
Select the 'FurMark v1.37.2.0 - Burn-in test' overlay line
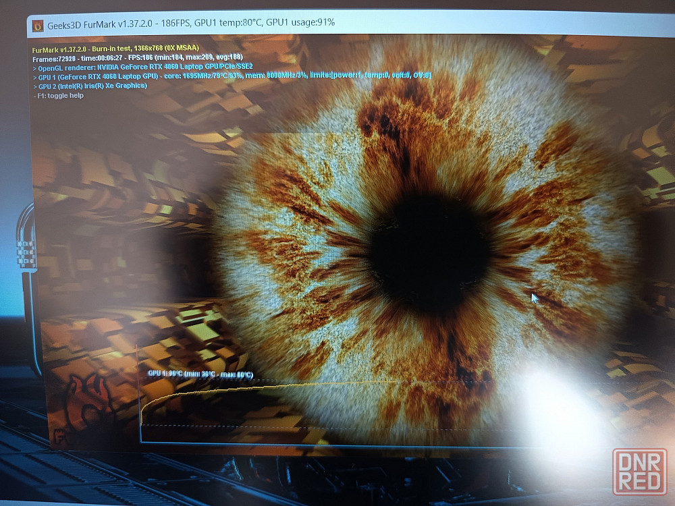click(115, 48)
